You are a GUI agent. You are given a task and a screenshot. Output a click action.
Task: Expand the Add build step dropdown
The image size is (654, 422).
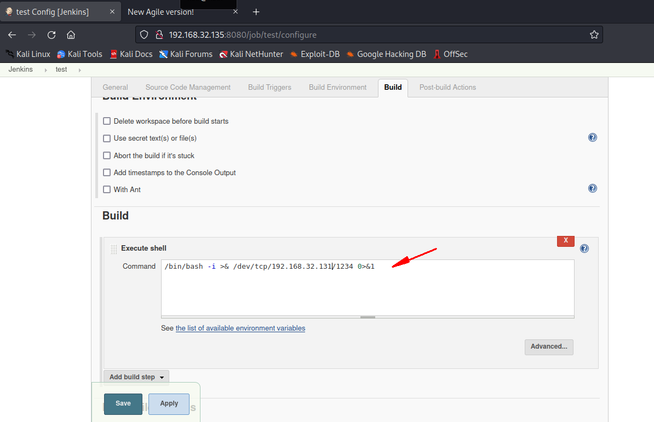136,377
